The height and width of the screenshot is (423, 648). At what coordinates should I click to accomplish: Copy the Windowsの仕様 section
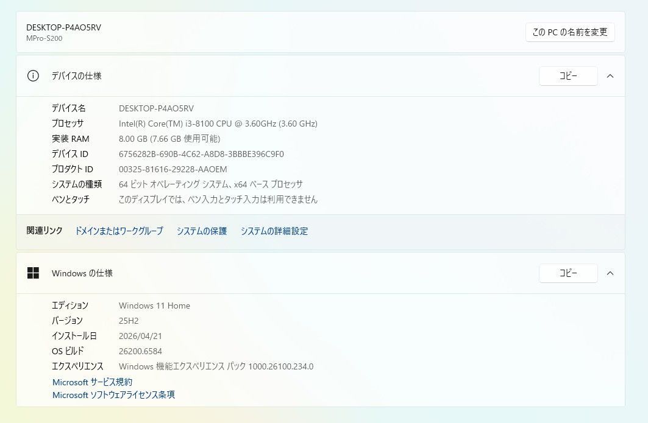tap(568, 273)
